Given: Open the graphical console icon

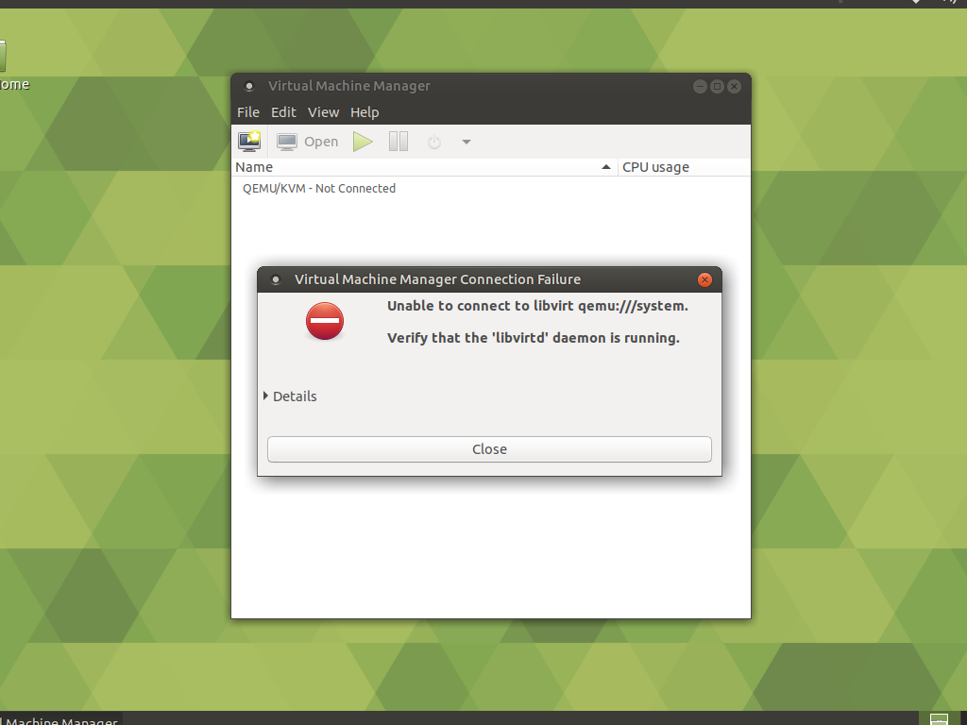Looking at the screenshot, I should click(285, 141).
